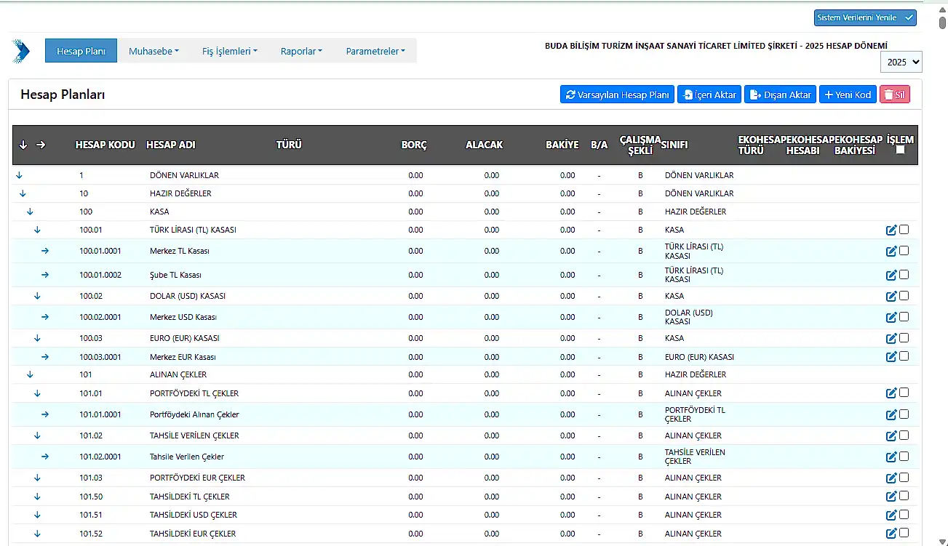The image size is (948, 546).
Task: Collapse the 1 DÖNEN VARLIKLAR tree arrow
Action: [18, 176]
